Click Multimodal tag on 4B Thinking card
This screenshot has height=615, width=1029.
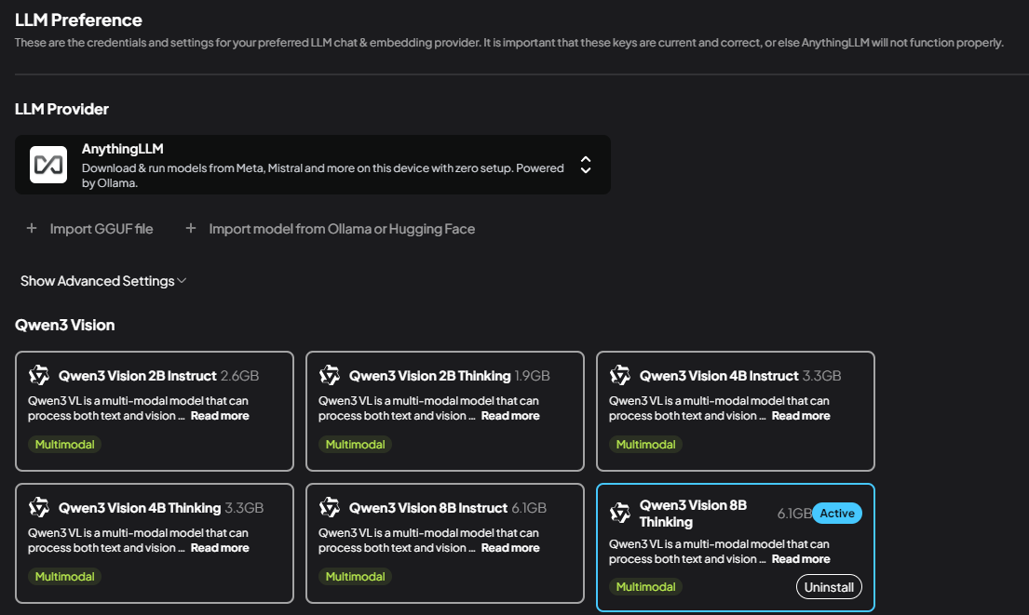point(64,577)
